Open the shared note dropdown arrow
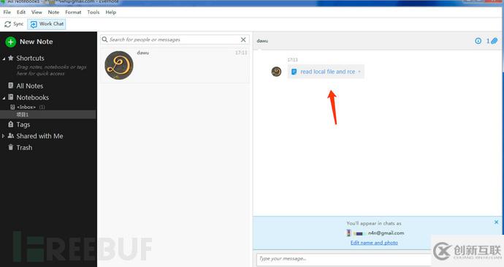This screenshot has height=267, width=504. click(x=359, y=72)
